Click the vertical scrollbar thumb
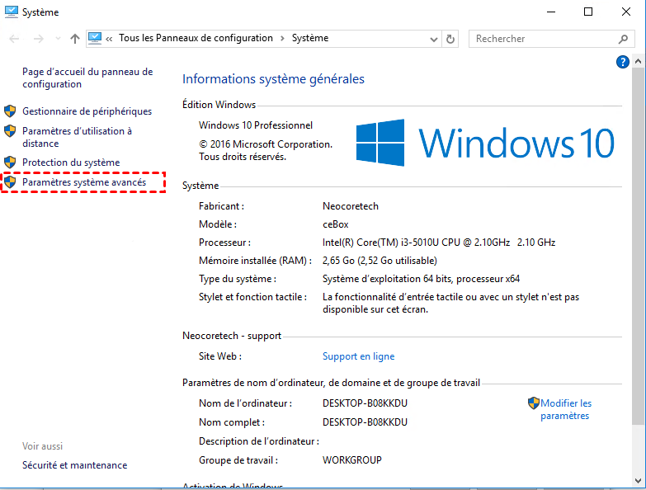Image resolution: width=646 pixels, height=490 pixels. point(639,246)
